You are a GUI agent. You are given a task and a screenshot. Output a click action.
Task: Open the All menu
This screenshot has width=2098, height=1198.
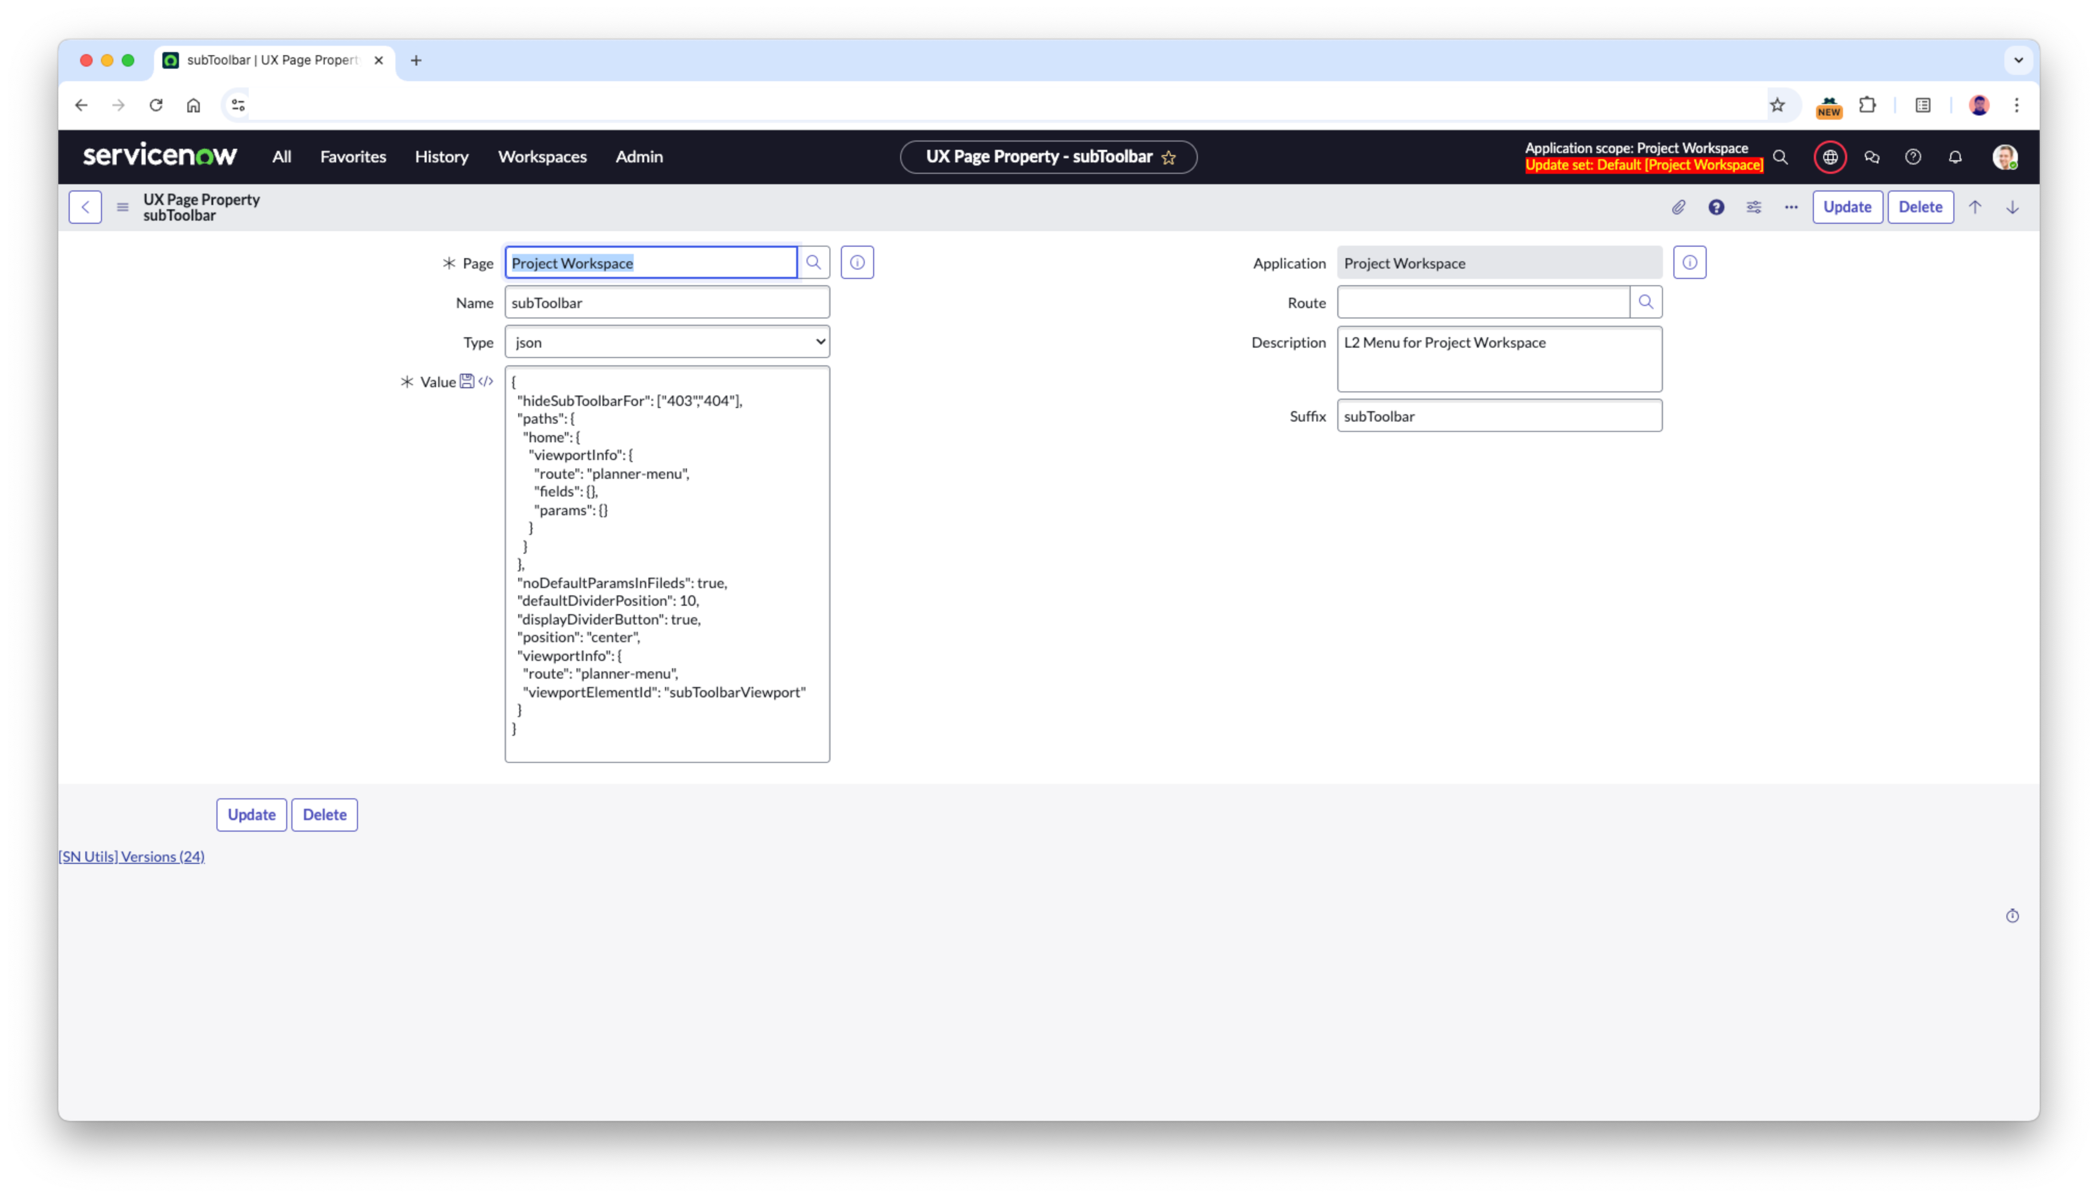point(282,156)
